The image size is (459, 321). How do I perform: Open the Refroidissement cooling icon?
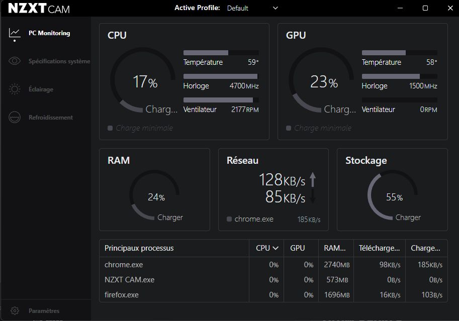[x=15, y=118]
